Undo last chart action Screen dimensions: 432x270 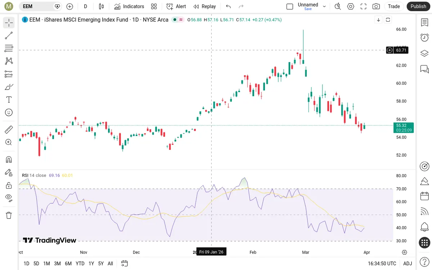tap(228, 6)
